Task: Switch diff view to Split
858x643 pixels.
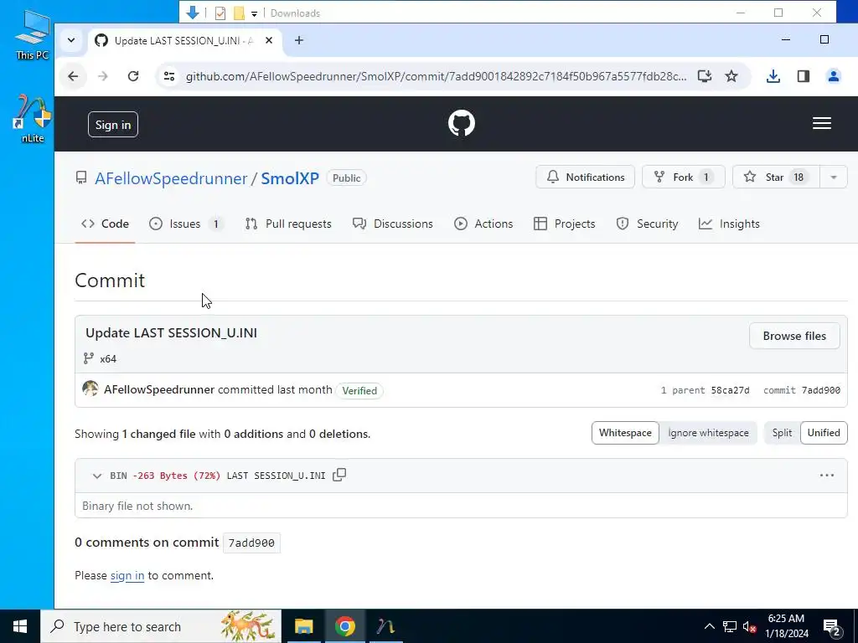Action: pos(782,433)
